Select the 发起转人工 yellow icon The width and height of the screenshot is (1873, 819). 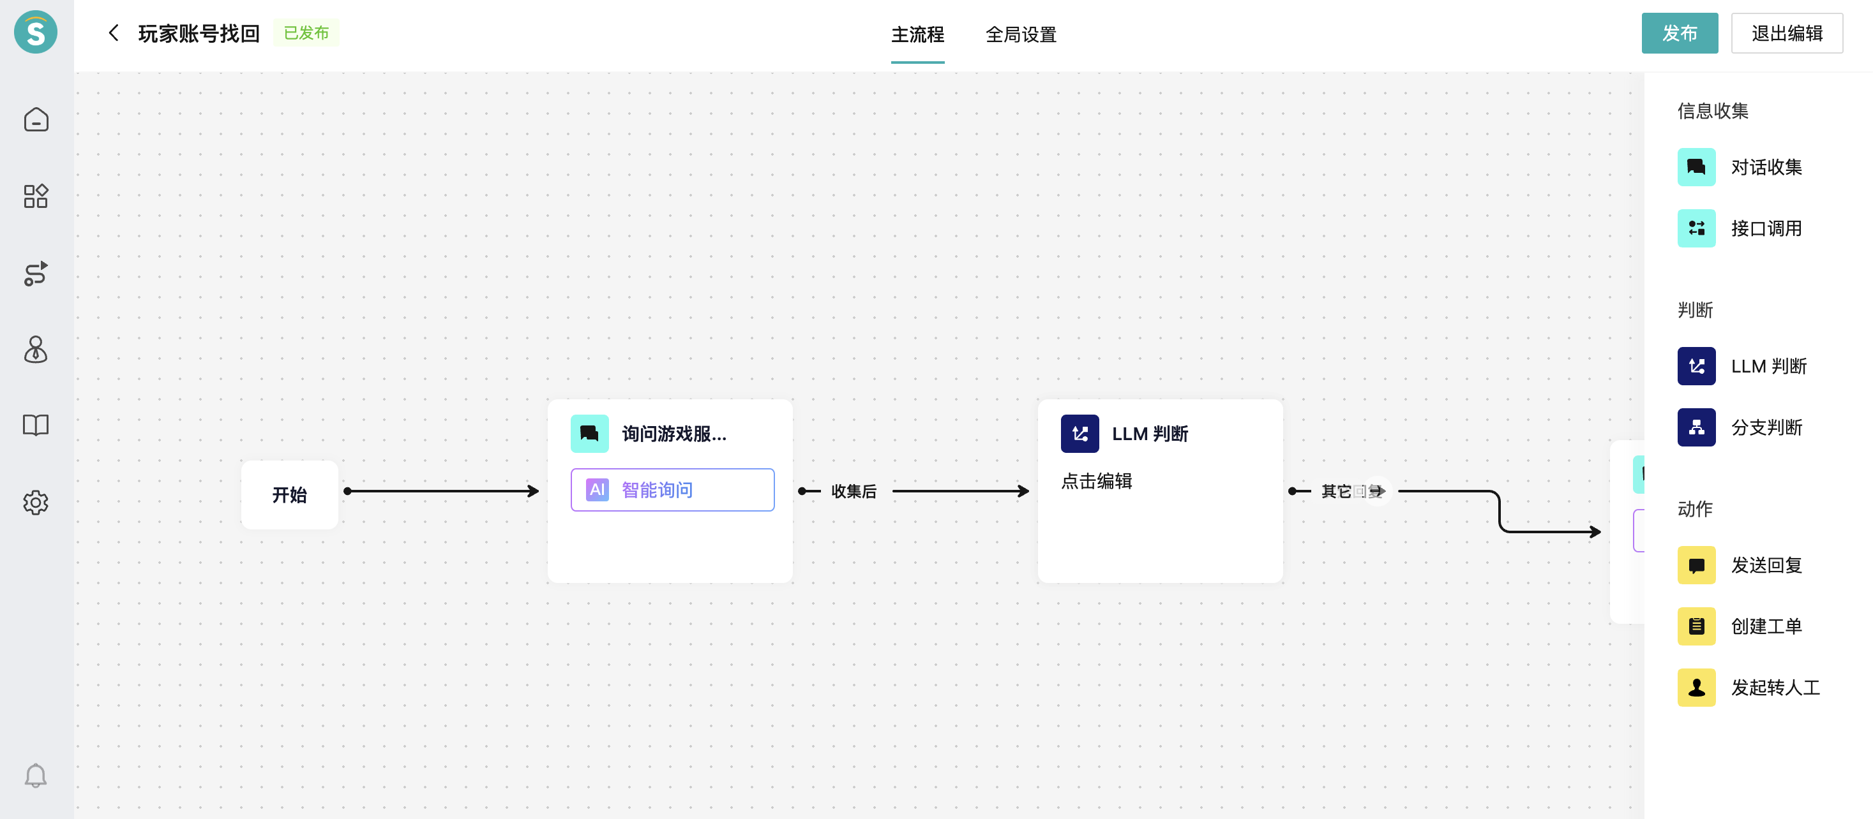1696,688
